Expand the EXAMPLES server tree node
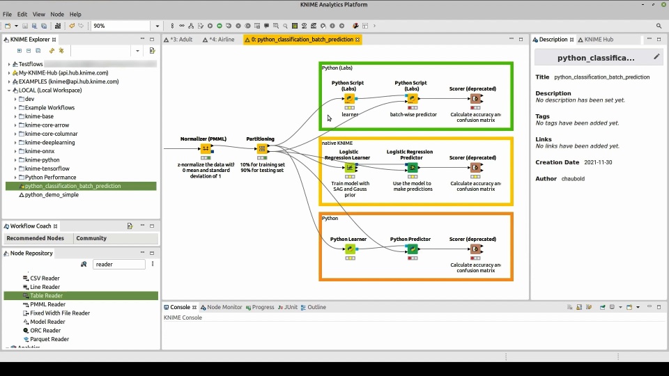This screenshot has width=669, height=376. (9, 81)
